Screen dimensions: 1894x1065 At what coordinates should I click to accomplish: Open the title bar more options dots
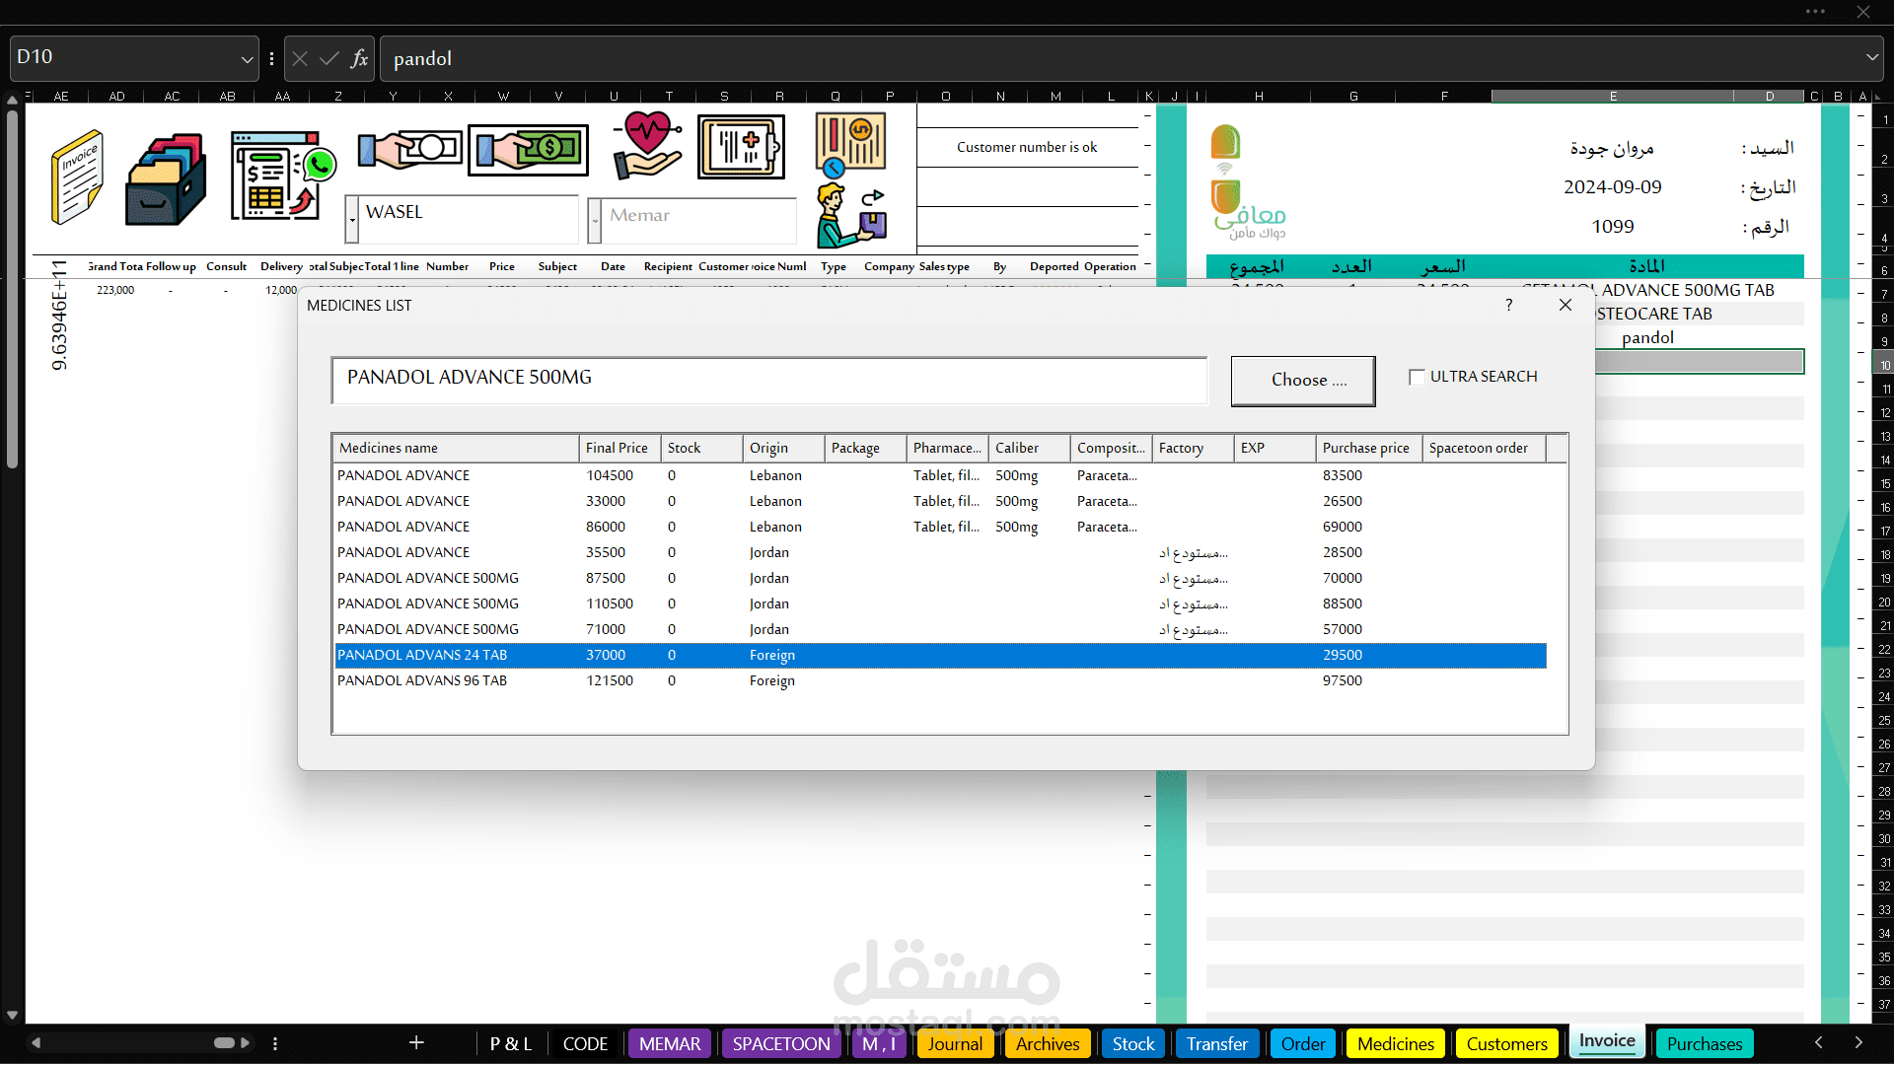(x=1815, y=12)
